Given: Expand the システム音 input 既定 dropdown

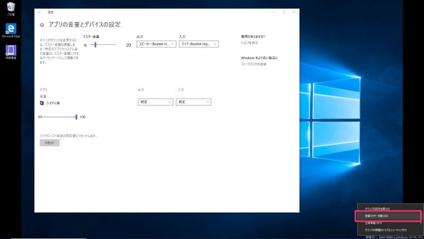Looking at the screenshot, I should pos(194,102).
